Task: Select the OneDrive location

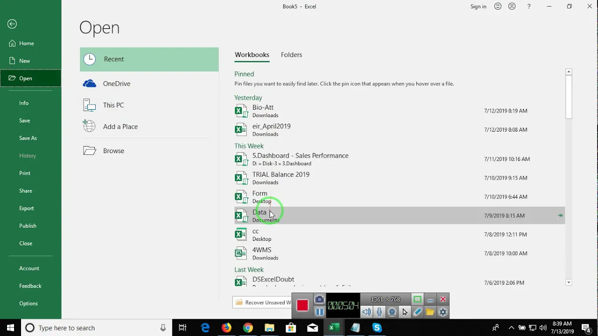Action: pyautogui.click(x=149, y=84)
